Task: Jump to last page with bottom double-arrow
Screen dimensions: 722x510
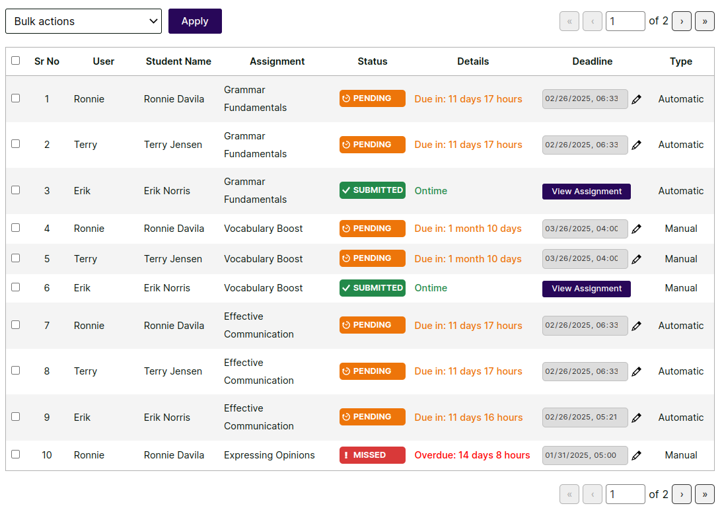Action: tap(704, 494)
